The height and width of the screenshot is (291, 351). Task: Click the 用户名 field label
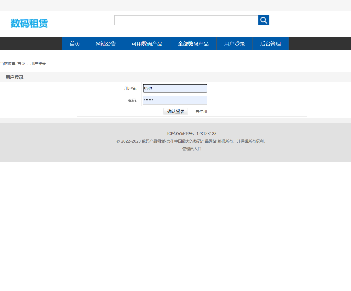point(130,88)
